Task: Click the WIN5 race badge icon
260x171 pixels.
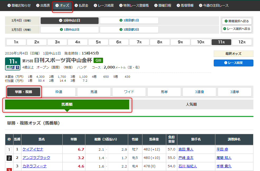Action: 12,67
